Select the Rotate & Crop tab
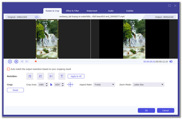 [52, 11]
